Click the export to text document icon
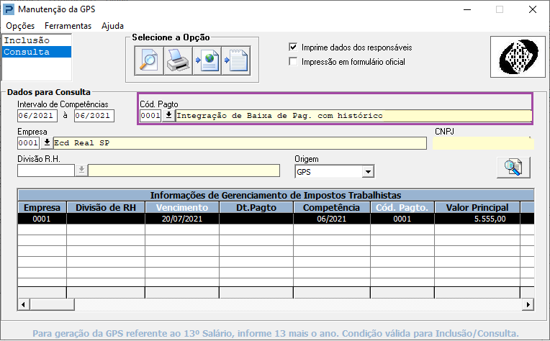 [x=236, y=60]
